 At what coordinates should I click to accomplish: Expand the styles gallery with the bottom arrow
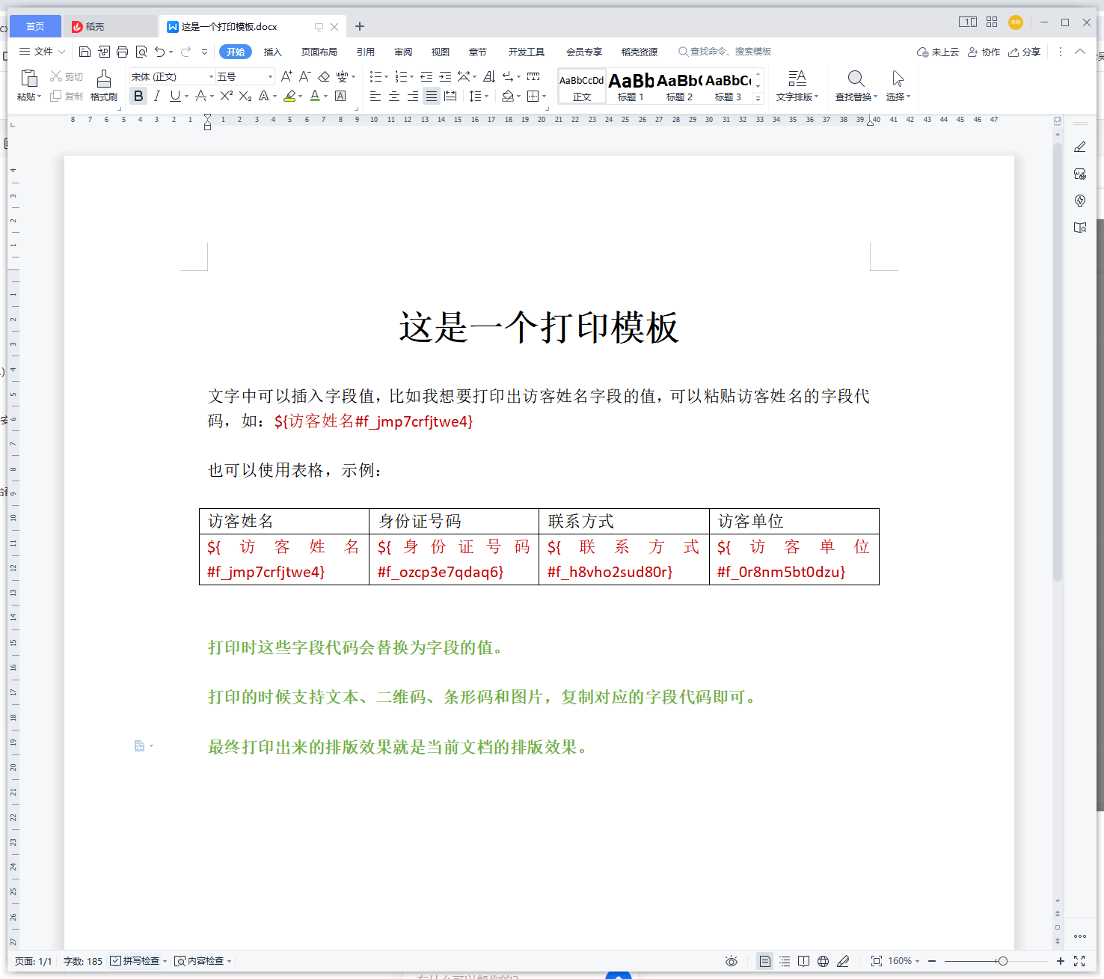(758, 98)
